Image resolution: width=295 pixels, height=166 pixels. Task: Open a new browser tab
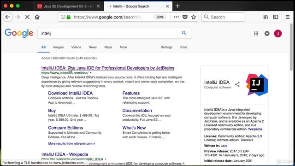point(177,6)
